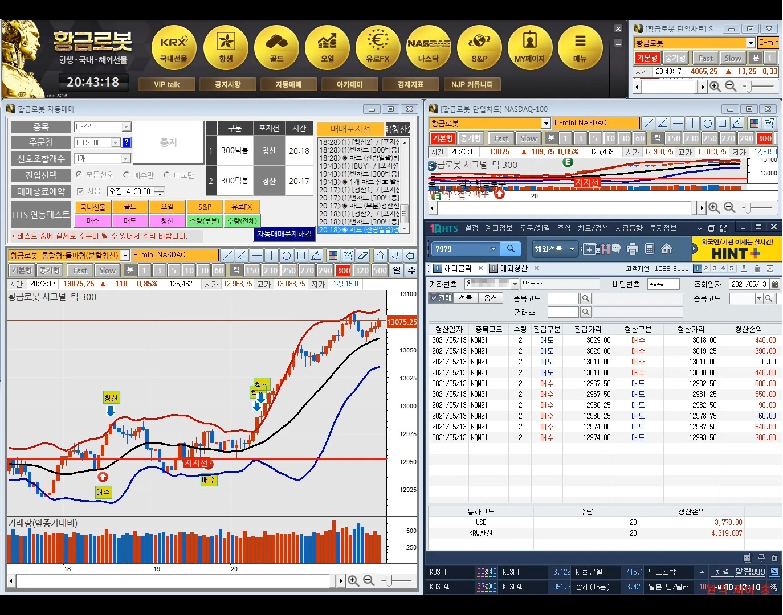The height and width of the screenshot is (615, 783).
Task: Open the 주문창 dropdown showing HTS_00
Action: point(116,143)
